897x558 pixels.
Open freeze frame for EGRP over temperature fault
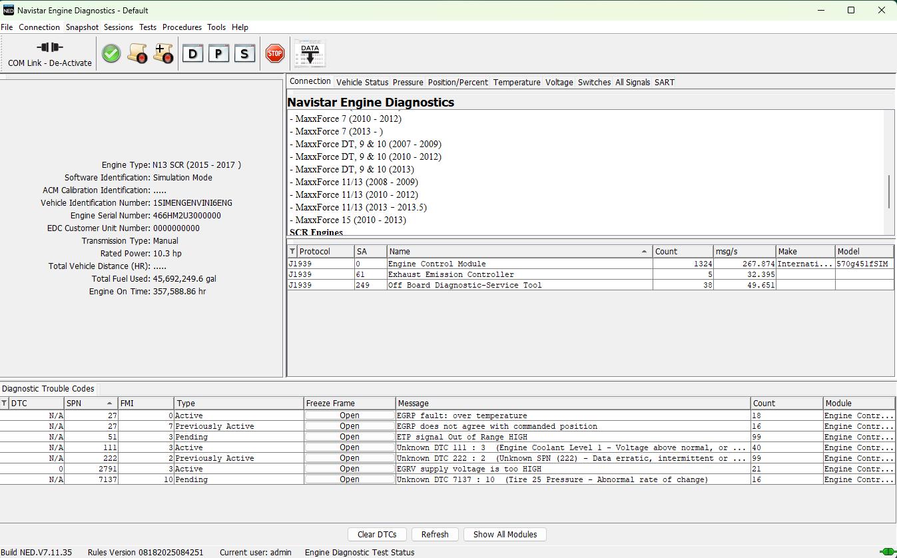349,415
